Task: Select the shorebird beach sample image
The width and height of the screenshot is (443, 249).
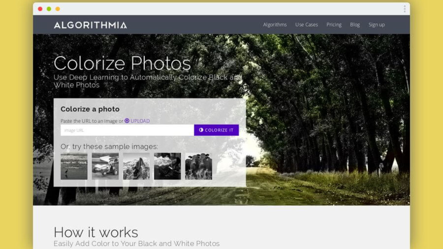Action: pyautogui.click(x=74, y=166)
